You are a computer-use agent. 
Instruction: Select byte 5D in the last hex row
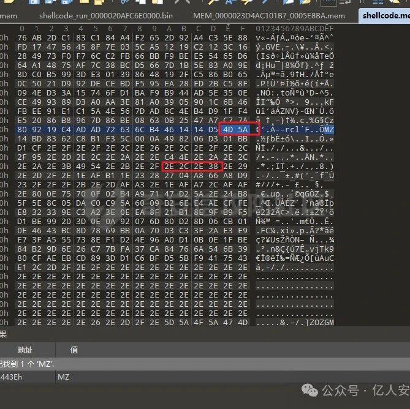click(x=169, y=323)
